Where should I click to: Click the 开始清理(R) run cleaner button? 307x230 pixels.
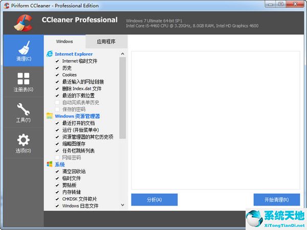[x=277, y=200]
